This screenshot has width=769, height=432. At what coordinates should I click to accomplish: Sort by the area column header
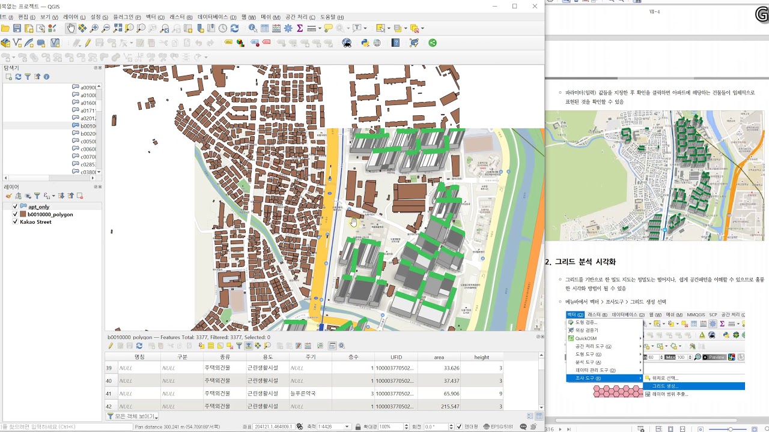[439, 357]
